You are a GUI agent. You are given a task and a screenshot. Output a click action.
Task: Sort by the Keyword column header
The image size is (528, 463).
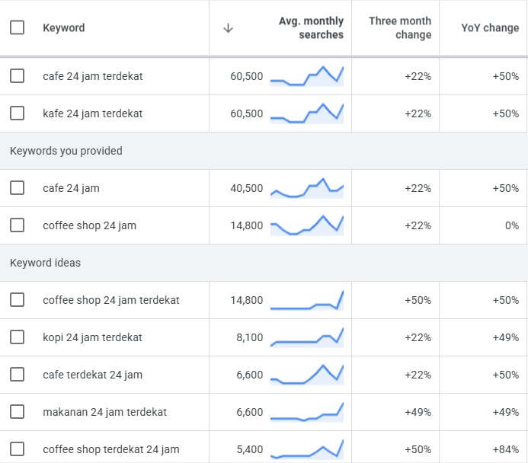tap(64, 28)
